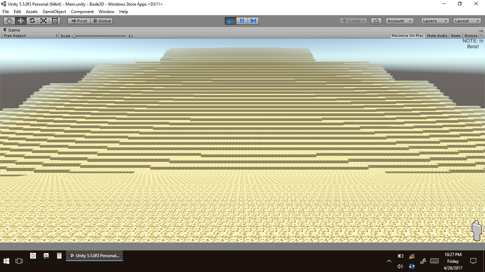The image size is (485, 272).
Task: Expand the Layers dropdown
Action: [435, 21]
